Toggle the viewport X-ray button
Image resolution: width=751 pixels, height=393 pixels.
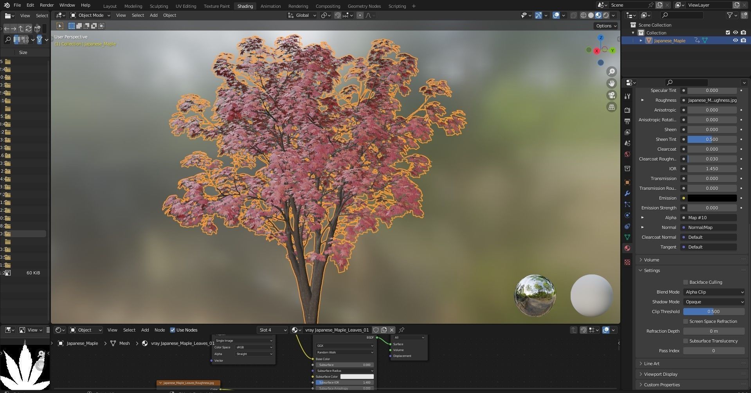pyautogui.click(x=573, y=15)
